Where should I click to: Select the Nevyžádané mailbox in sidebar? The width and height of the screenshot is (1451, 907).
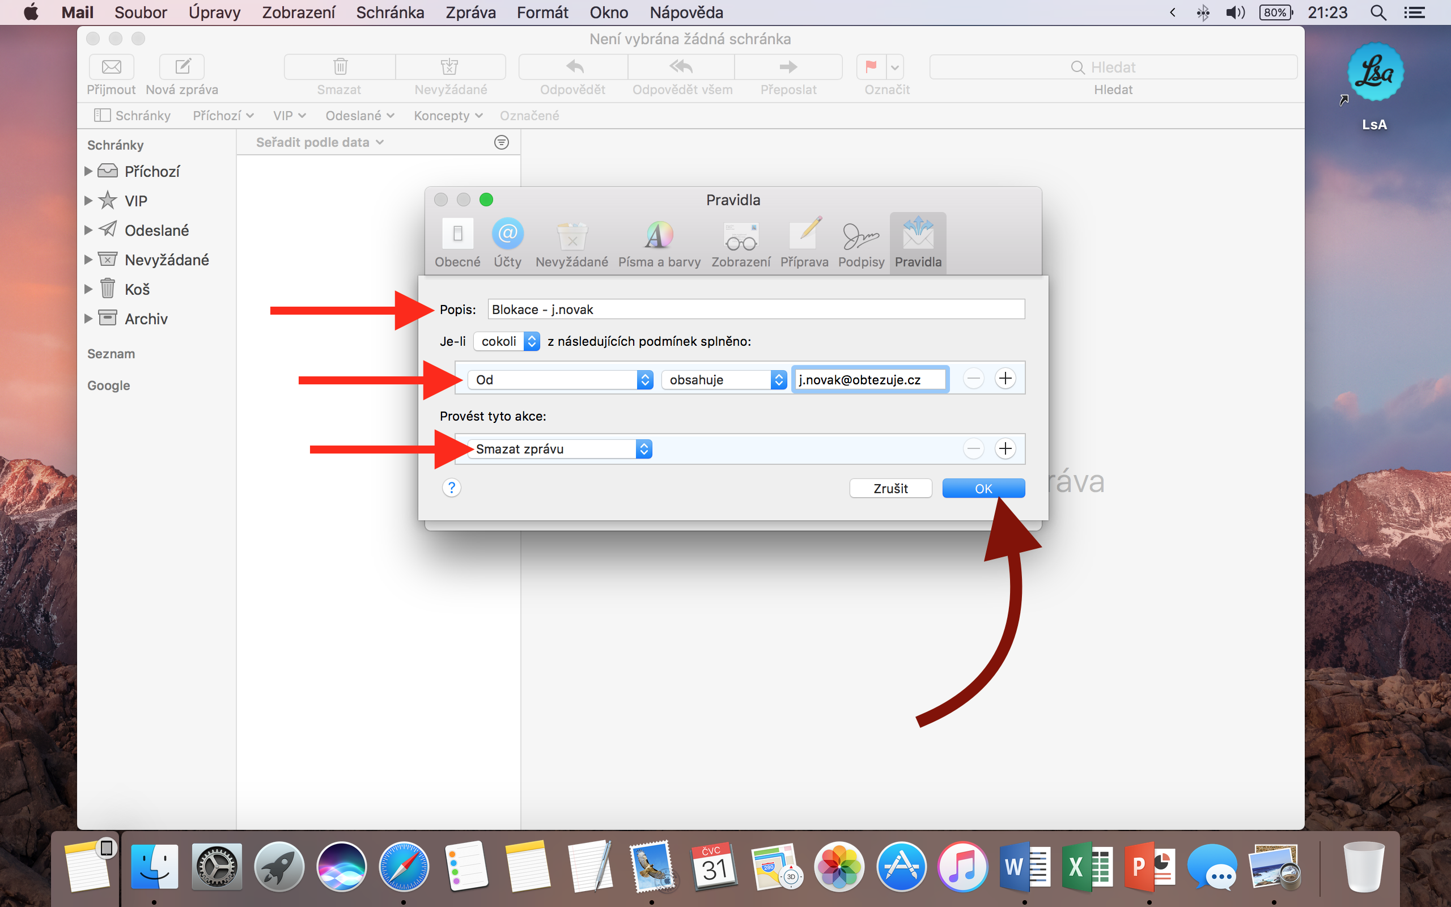pos(156,260)
